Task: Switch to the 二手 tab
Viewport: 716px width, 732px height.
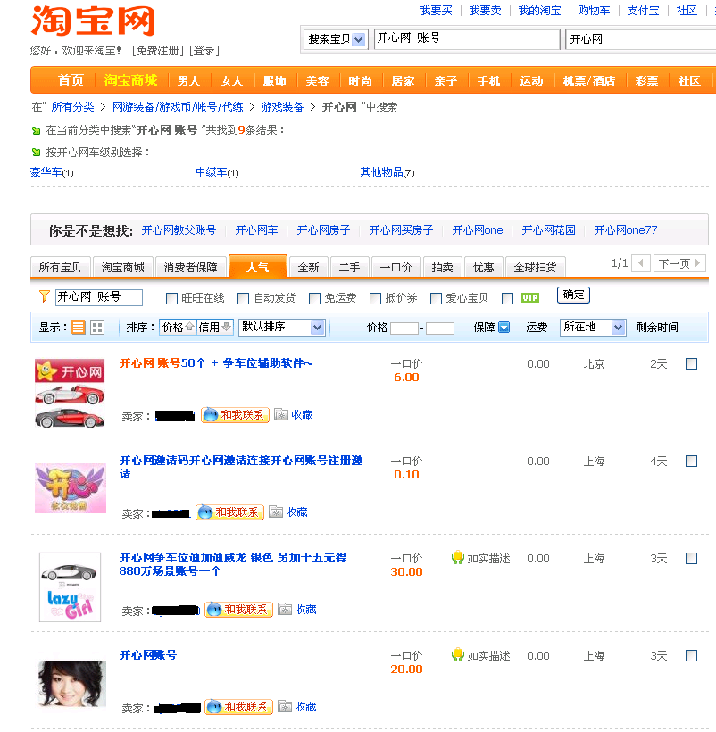Action: 350,268
